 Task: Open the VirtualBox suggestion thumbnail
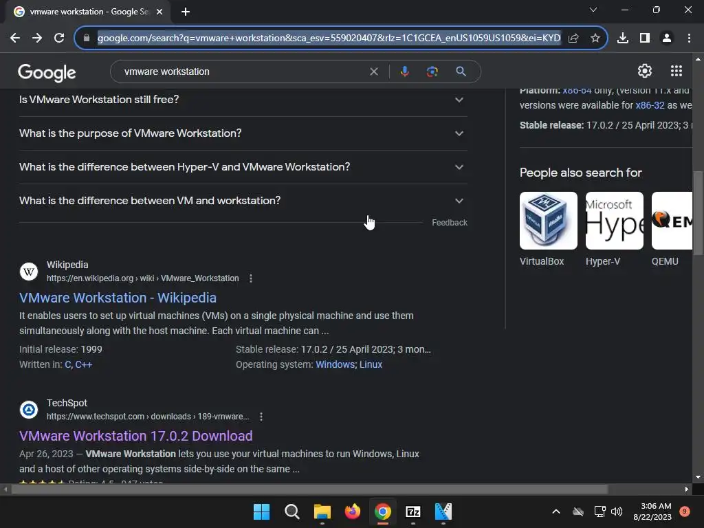click(548, 221)
